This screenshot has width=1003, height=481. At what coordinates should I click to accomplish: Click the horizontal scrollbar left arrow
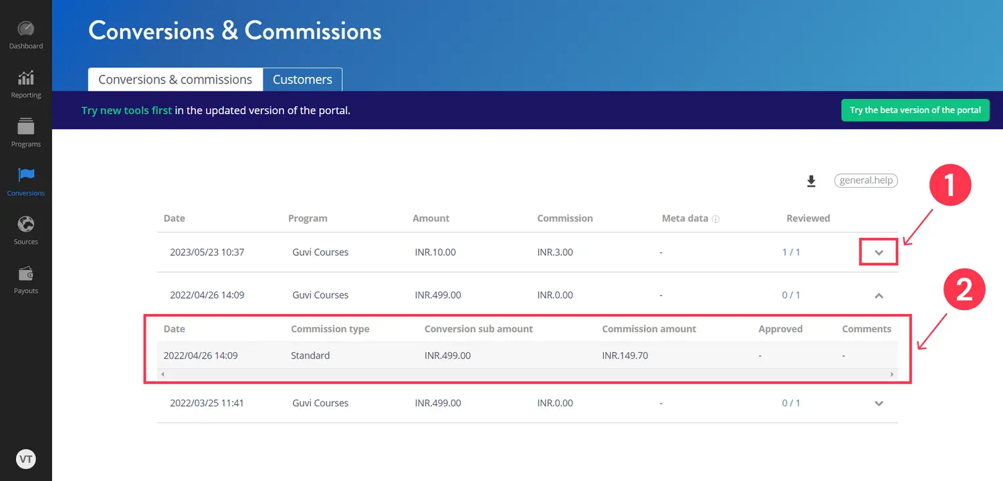[162, 374]
